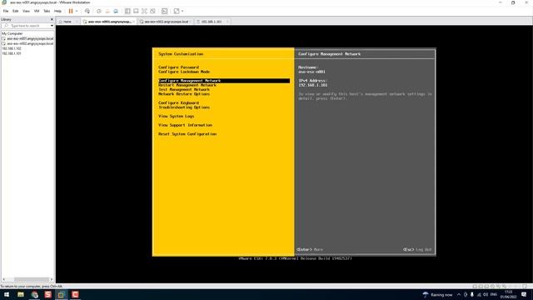
Task: Open the Windows notification center
Action: pos(524,294)
